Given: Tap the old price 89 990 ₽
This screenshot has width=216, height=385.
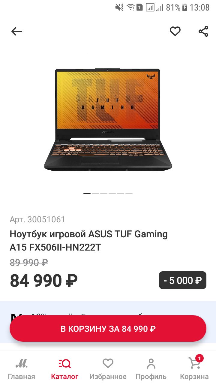Looking at the screenshot, I should tap(29, 262).
